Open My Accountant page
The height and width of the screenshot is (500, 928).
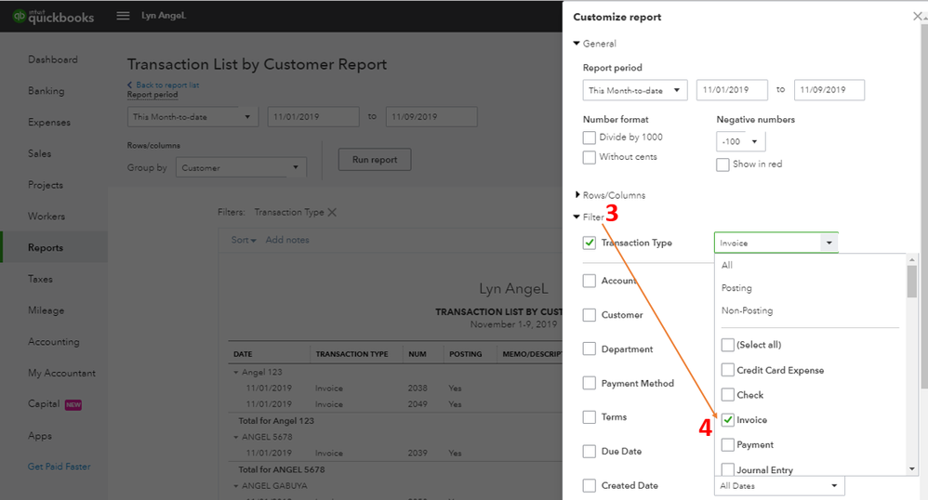click(x=61, y=374)
